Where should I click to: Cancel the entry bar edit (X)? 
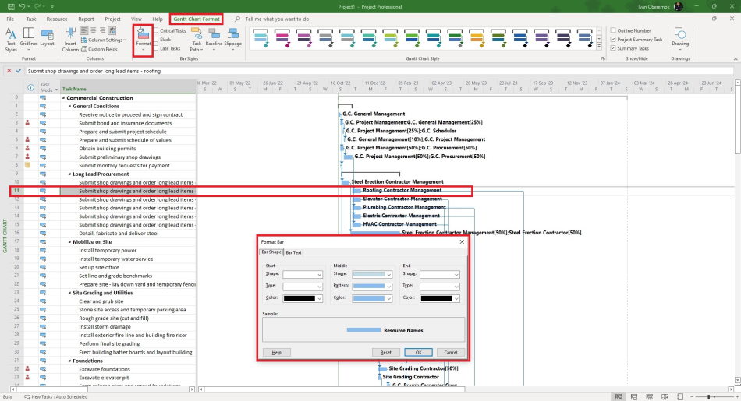pos(9,71)
